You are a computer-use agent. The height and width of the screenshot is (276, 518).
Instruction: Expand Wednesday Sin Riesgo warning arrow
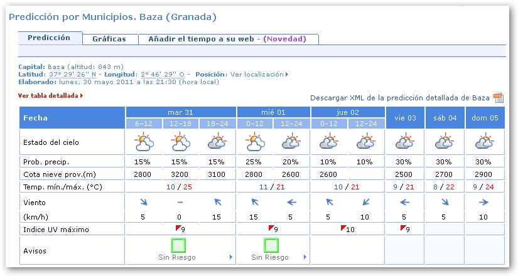[305, 257]
